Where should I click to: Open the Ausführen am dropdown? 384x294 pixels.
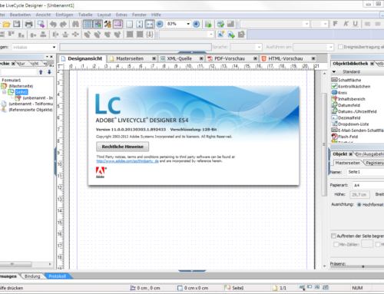point(330,47)
